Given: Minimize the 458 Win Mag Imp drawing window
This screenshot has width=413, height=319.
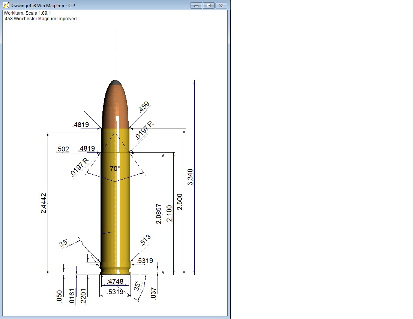Looking at the screenshot, I should point(196,6).
